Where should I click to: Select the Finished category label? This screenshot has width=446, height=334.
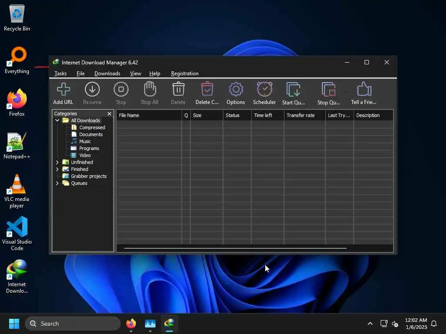point(79,169)
